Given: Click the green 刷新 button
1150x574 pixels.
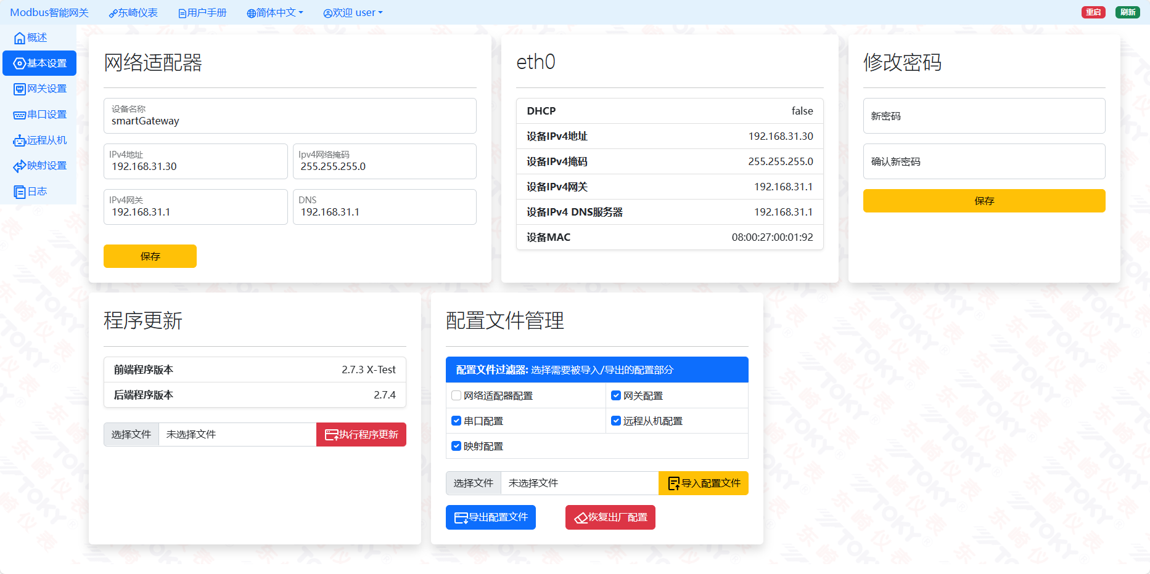Looking at the screenshot, I should point(1128,12).
